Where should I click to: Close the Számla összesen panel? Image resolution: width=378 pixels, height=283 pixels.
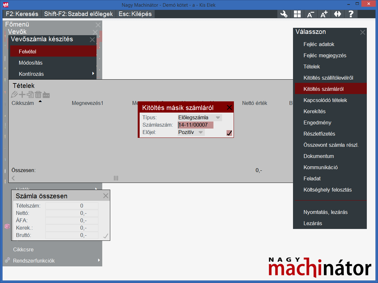[x=105, y=196]
